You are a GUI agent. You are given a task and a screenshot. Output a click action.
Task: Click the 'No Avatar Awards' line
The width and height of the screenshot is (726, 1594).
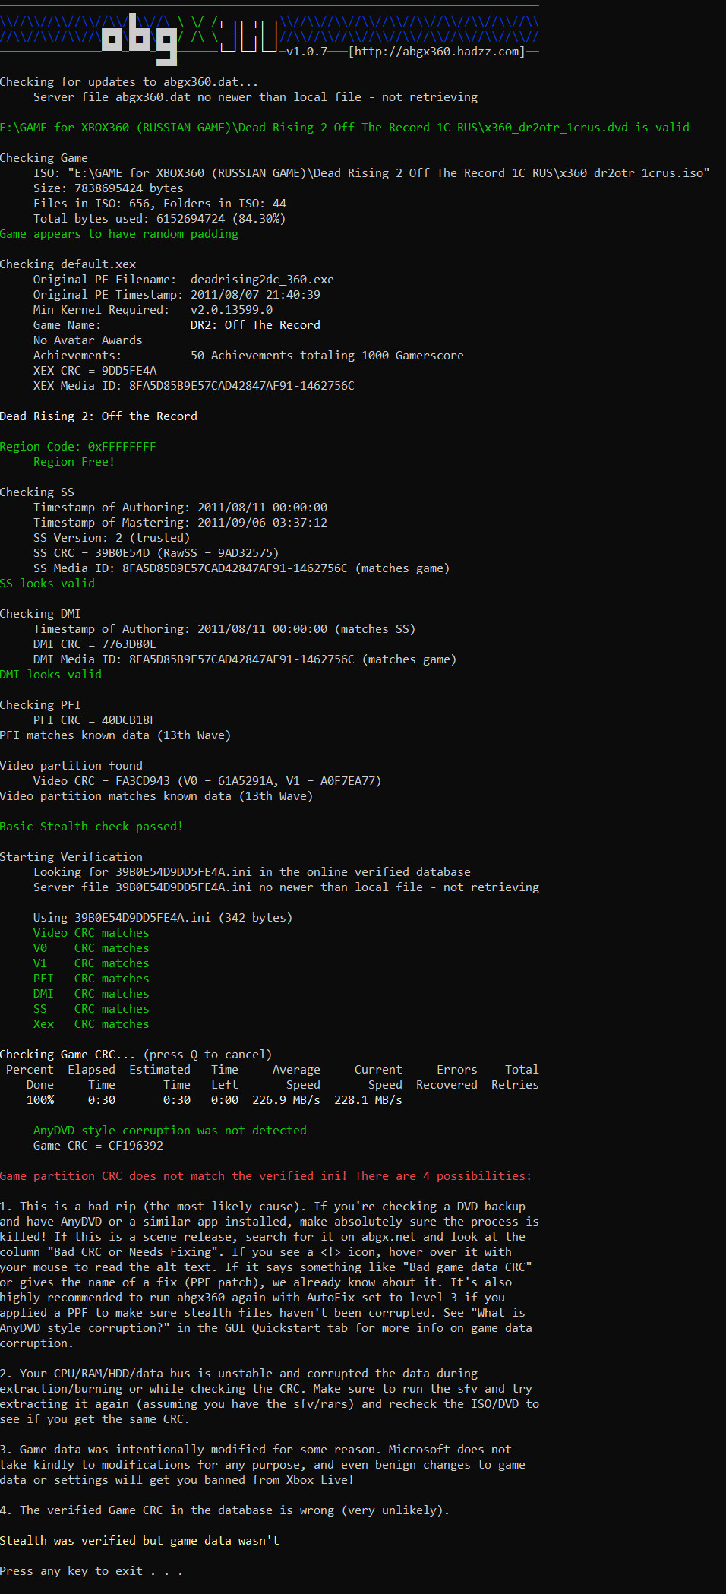(88, 340)
